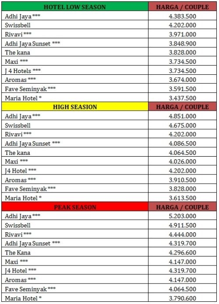219x304 pixels.
Task: Select high season price 4.851.000
Action: [182, 116]
